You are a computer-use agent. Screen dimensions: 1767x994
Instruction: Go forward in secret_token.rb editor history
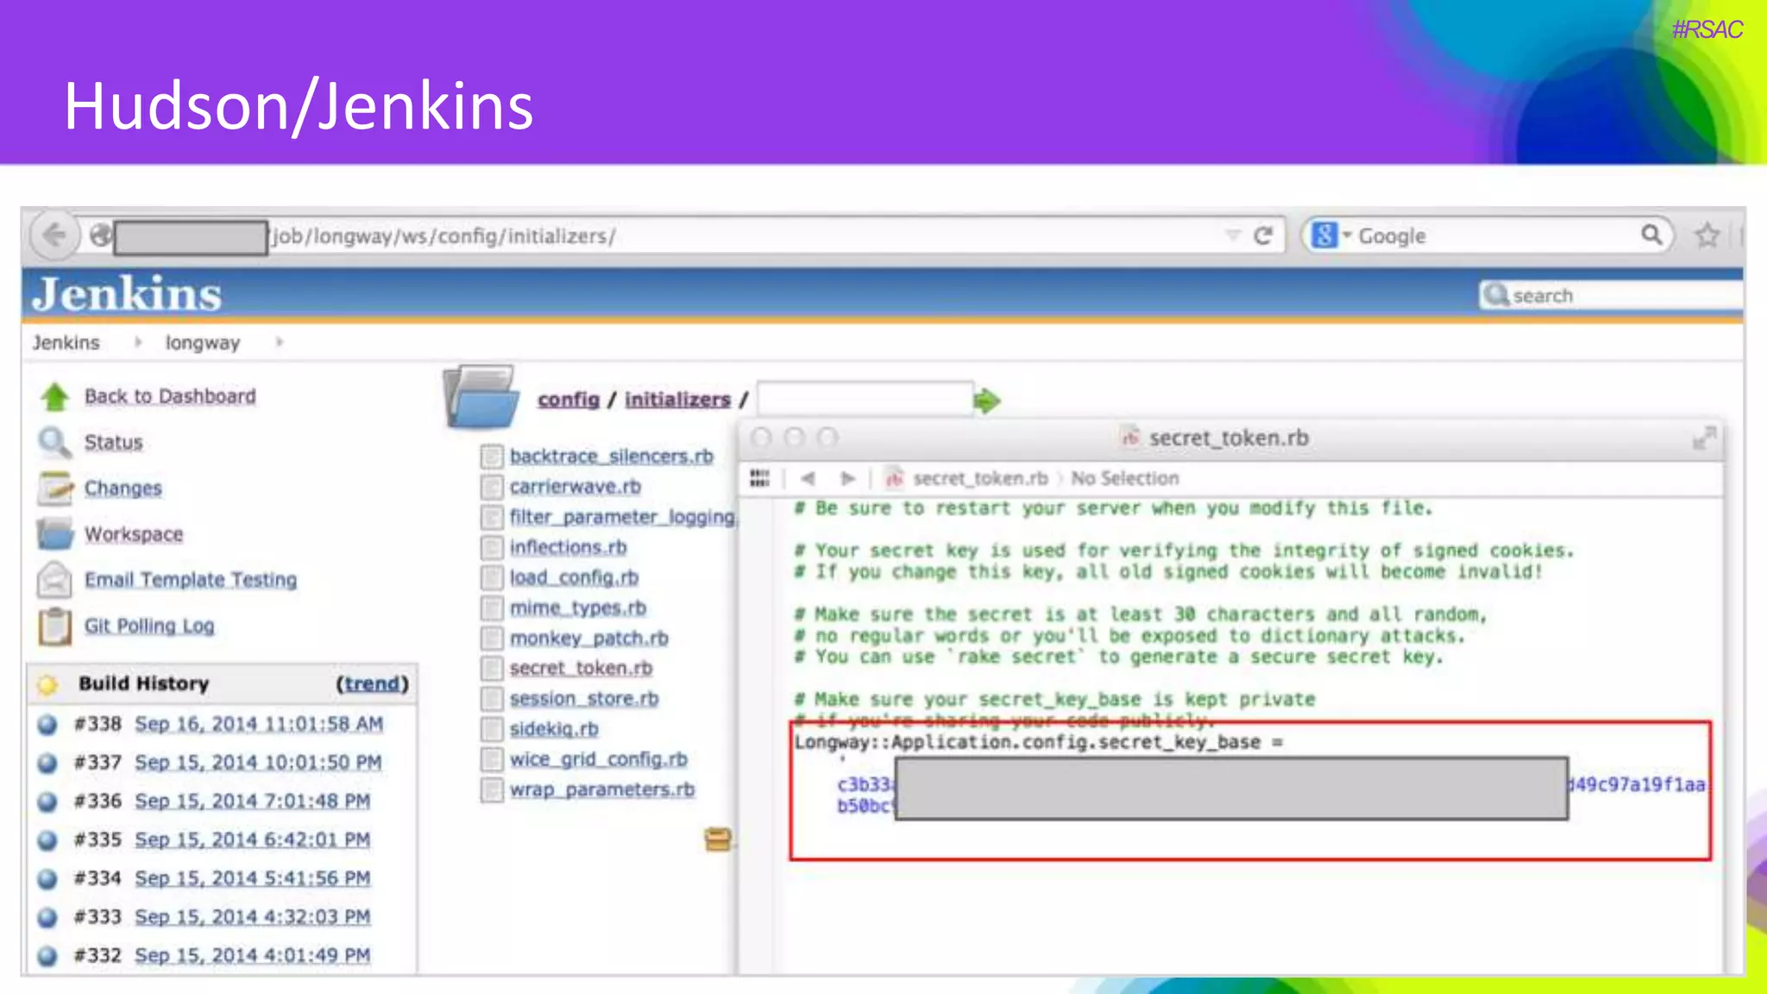click(x=848, y=478)
